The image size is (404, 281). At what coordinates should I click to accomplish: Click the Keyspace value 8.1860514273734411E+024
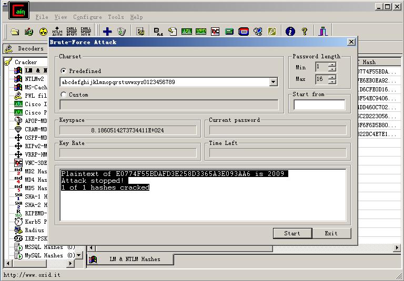pos(127,130)
